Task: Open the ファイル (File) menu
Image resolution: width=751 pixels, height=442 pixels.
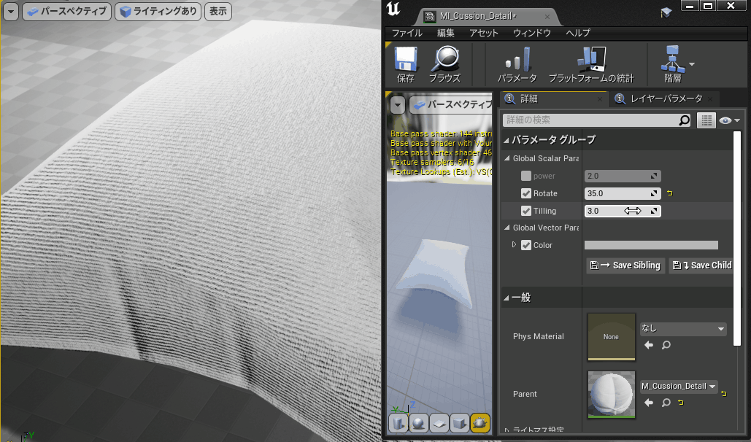Action: pyautogui.click(x=407, y=33)
